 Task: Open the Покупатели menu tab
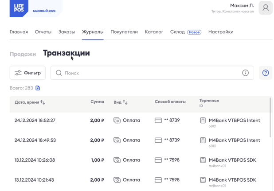click(x=124, y=32)
